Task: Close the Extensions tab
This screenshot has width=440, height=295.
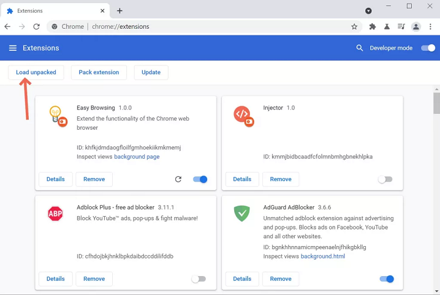Action: (102, 11)
